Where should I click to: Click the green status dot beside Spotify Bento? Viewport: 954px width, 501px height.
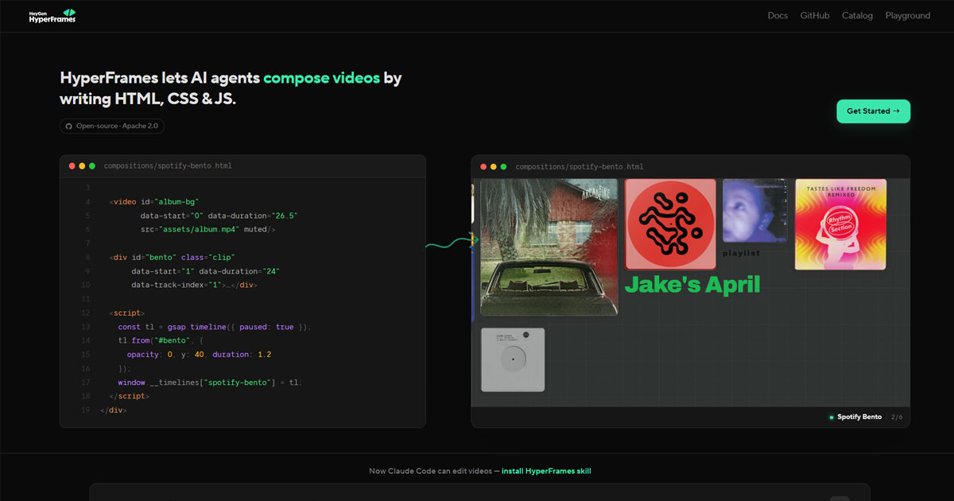(x=832, y=417)
